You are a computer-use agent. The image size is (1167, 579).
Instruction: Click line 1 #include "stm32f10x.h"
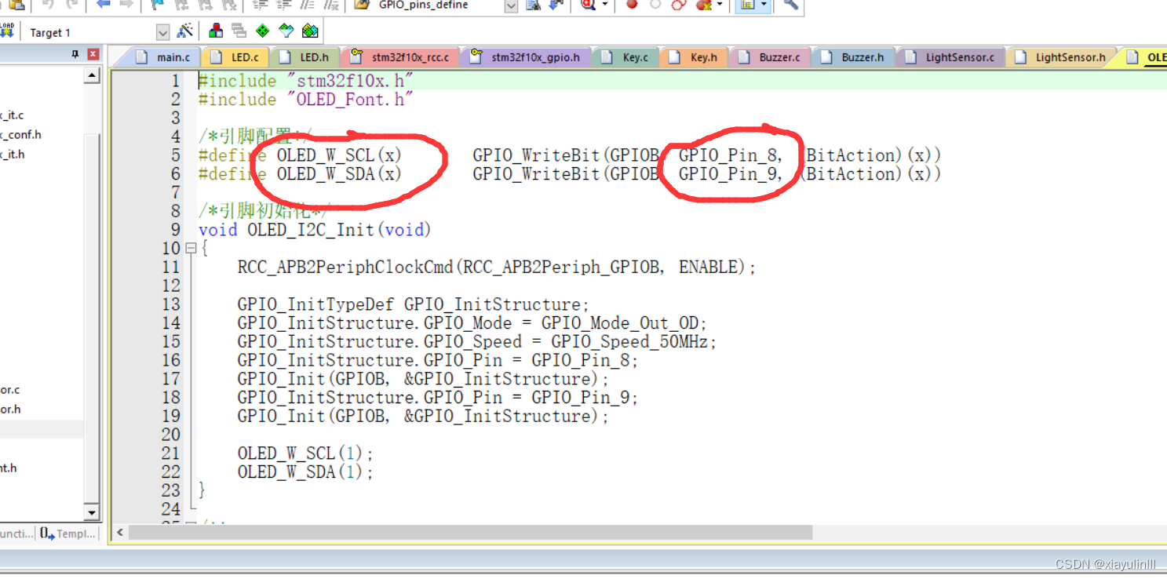(x=306, y=81)
